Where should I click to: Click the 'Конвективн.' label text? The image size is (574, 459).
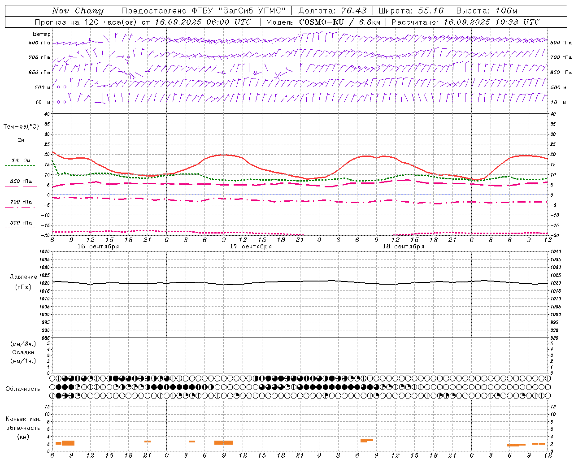23,419
